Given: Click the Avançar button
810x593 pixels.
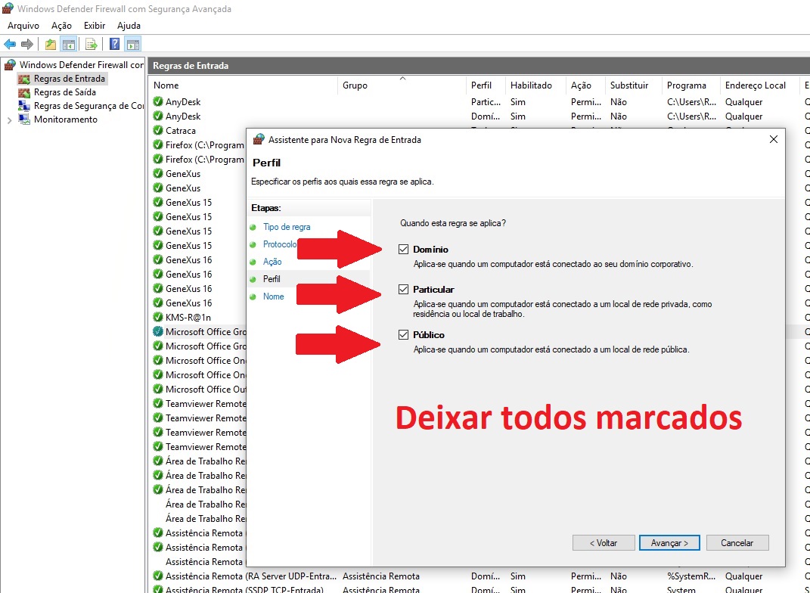Looking at the screenshot, I should click(x=669, y=543).
